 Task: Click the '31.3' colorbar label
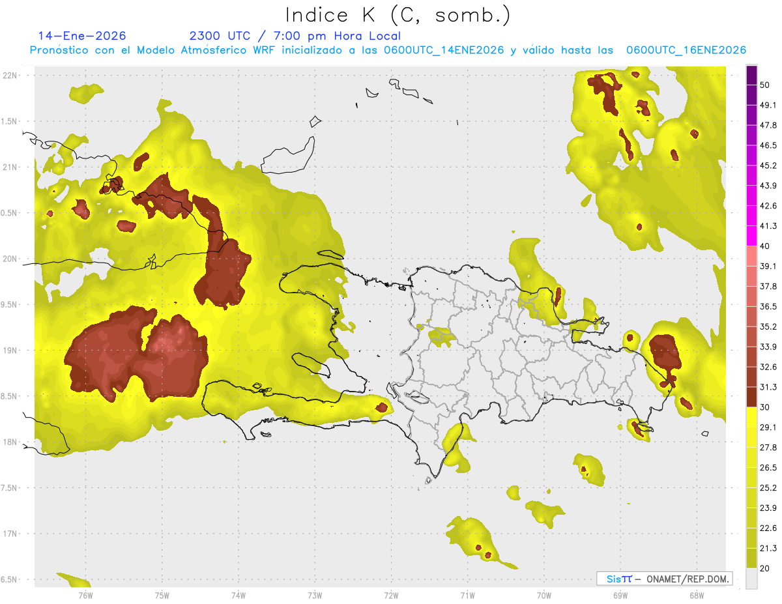(768, 387)
